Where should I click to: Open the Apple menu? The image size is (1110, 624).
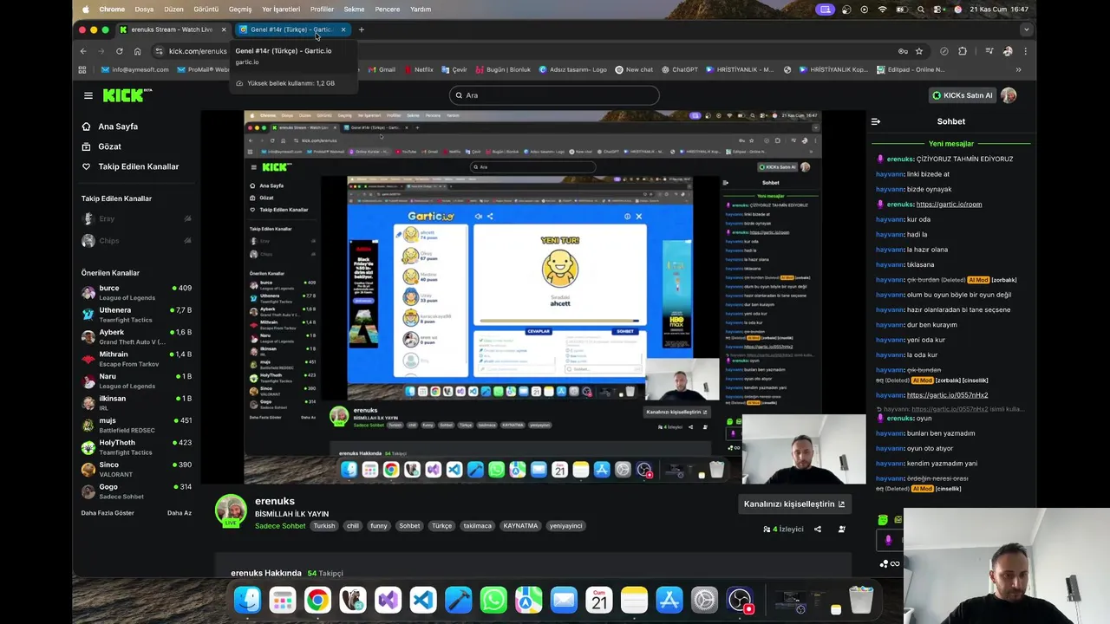pyautogui.click(x=86, y=10)
